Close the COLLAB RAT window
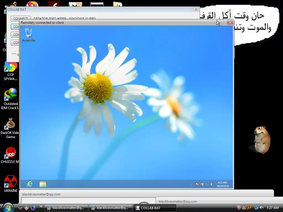The height and width of the screenshot is (212, 283). tap(196, 10)
